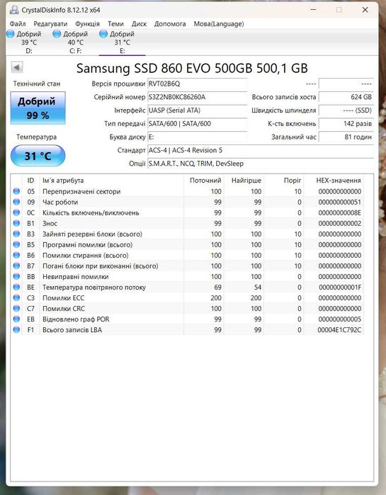Click the total host writes value 624 GB
The height and width of the screenshot is (495, 386).
click(x=346, y=97)
